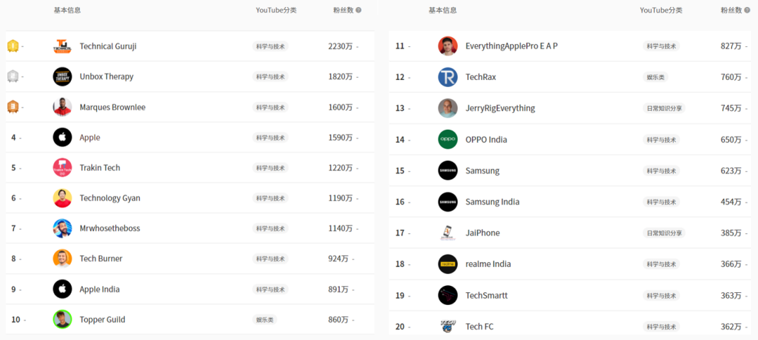Select the JaiPhone channel avatar
Image resolution: width=758 pixels, height=340 pixels.
point(448,233)
